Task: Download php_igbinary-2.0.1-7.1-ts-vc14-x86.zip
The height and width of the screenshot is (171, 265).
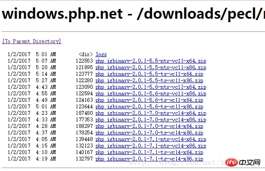Action: pos(149,159)
